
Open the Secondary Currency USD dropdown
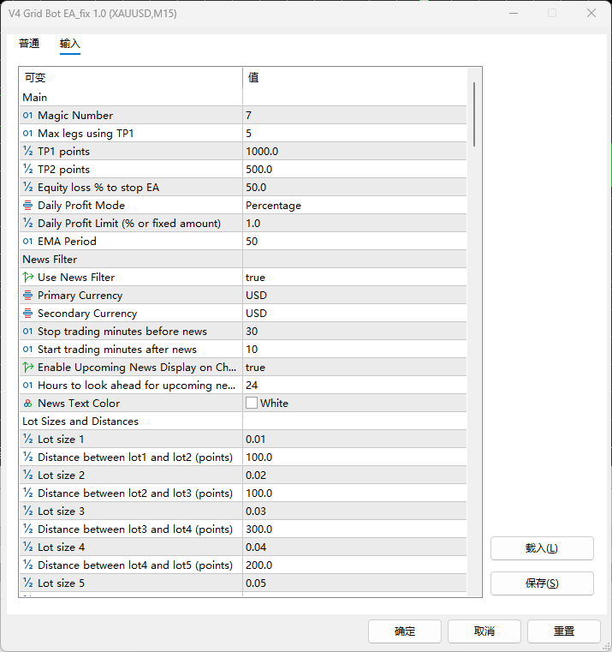354,313
